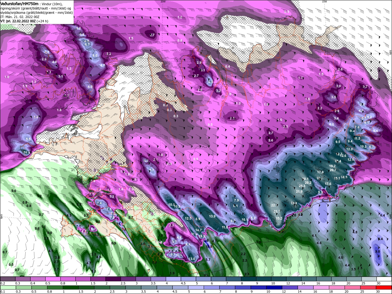Click the 20W longitude label at the top
Image resolution: width=392 pixels, height=294 pixels.
[x=163, y=2]
